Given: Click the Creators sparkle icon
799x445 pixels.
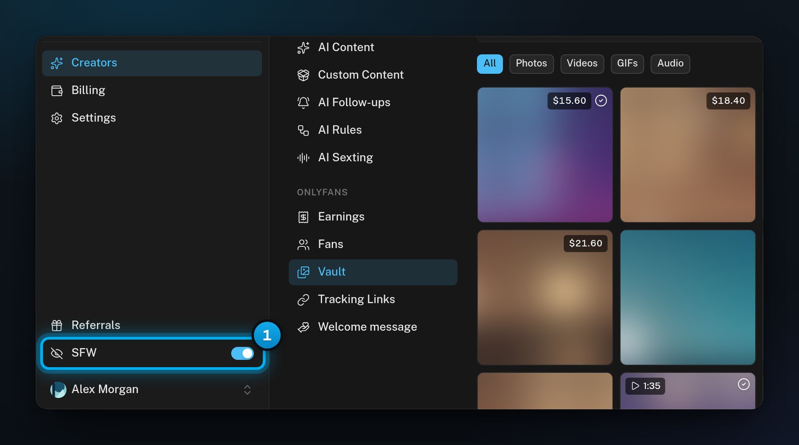Looking at the screenshot, I should 57,63.
